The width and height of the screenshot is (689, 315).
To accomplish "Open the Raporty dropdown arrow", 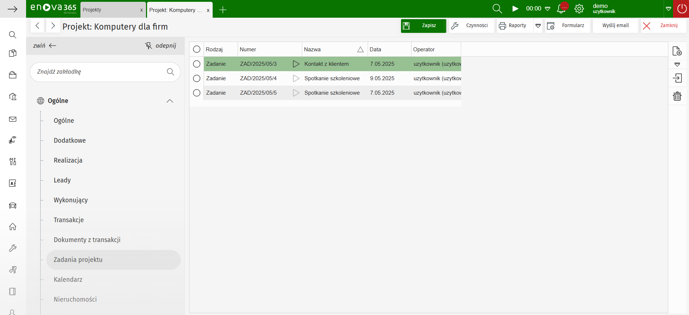I will (x=538, y=26).
